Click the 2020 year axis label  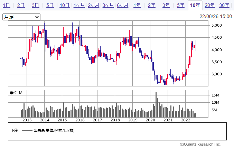point(150,120)
